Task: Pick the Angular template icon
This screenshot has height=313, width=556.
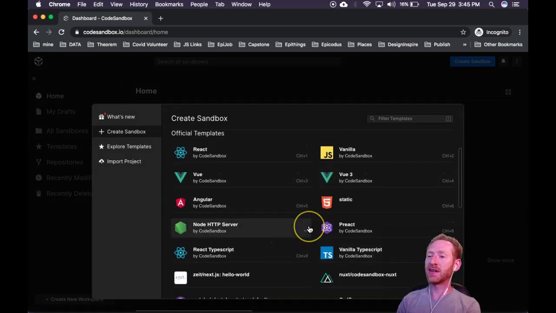Action: (x=180, y=203)
